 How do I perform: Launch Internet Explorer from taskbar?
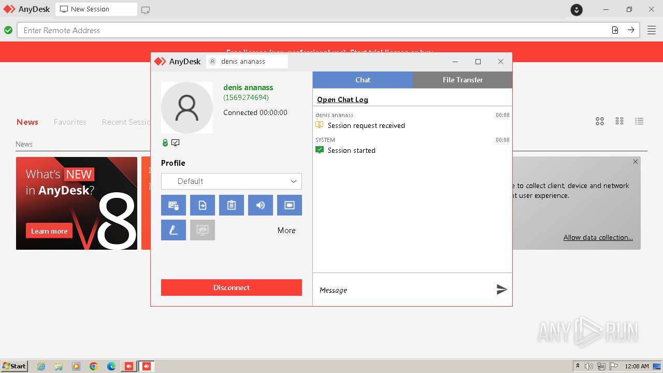[x=41, y=366]
